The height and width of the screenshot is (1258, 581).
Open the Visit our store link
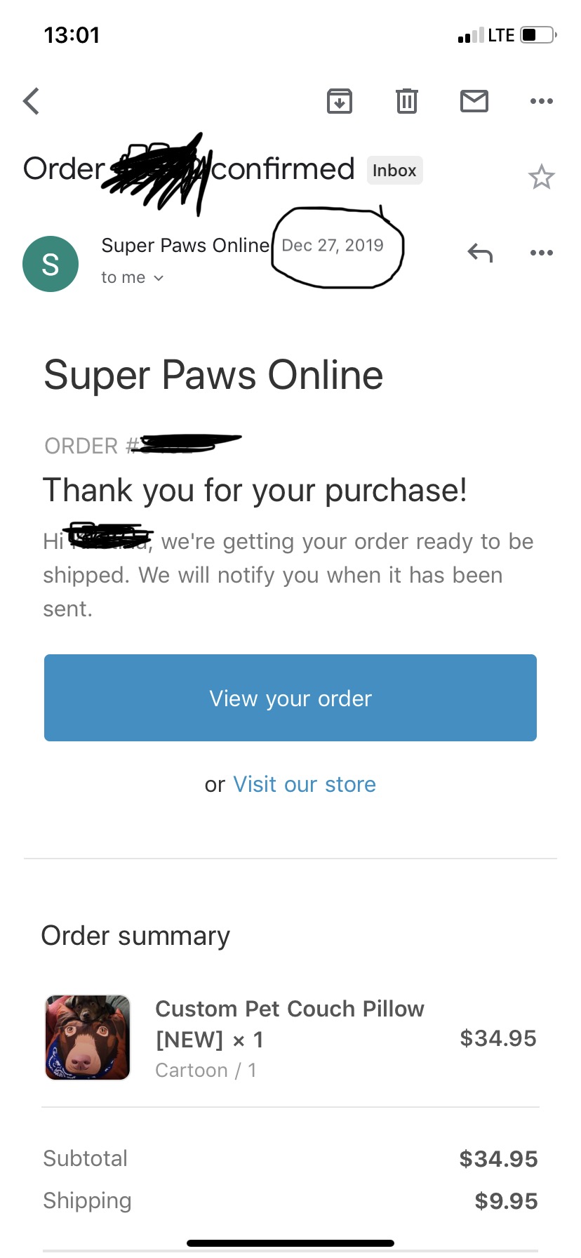click(305, 784)
